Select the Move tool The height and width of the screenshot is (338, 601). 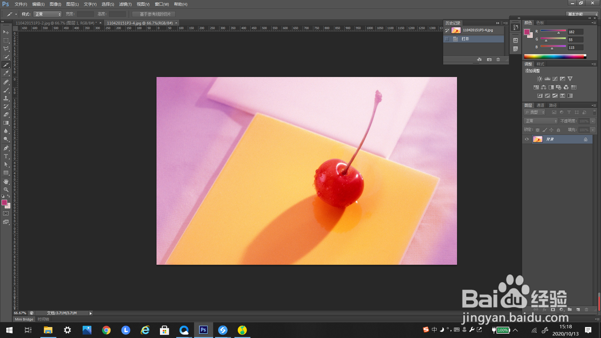(x=6, y=32)
